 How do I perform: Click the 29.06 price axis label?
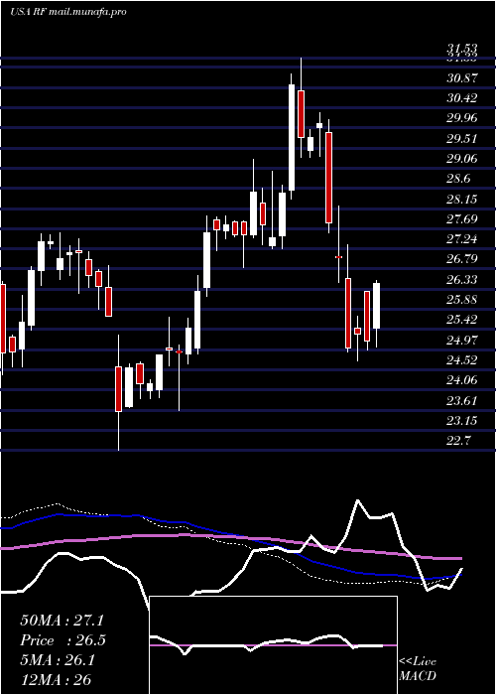click(462, 159)
